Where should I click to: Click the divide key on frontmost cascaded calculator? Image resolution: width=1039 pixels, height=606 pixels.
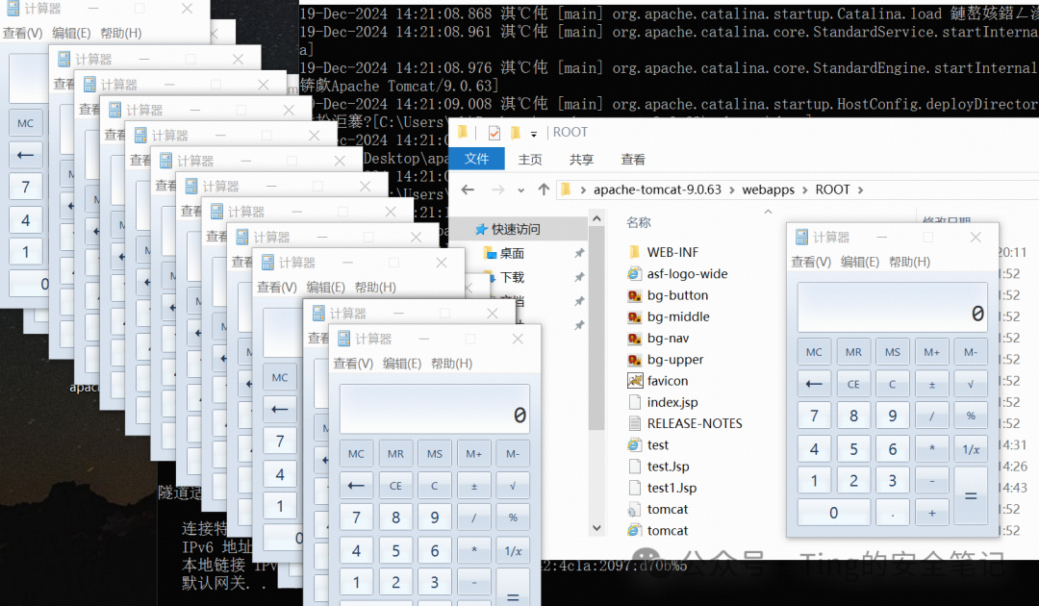coord(473,518)
